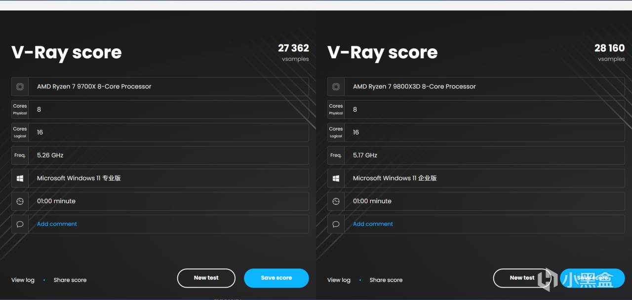Click CPU chip icon beside Ryzen 7 9800X3D
632x300 pixels.
(x=336, y=86)
